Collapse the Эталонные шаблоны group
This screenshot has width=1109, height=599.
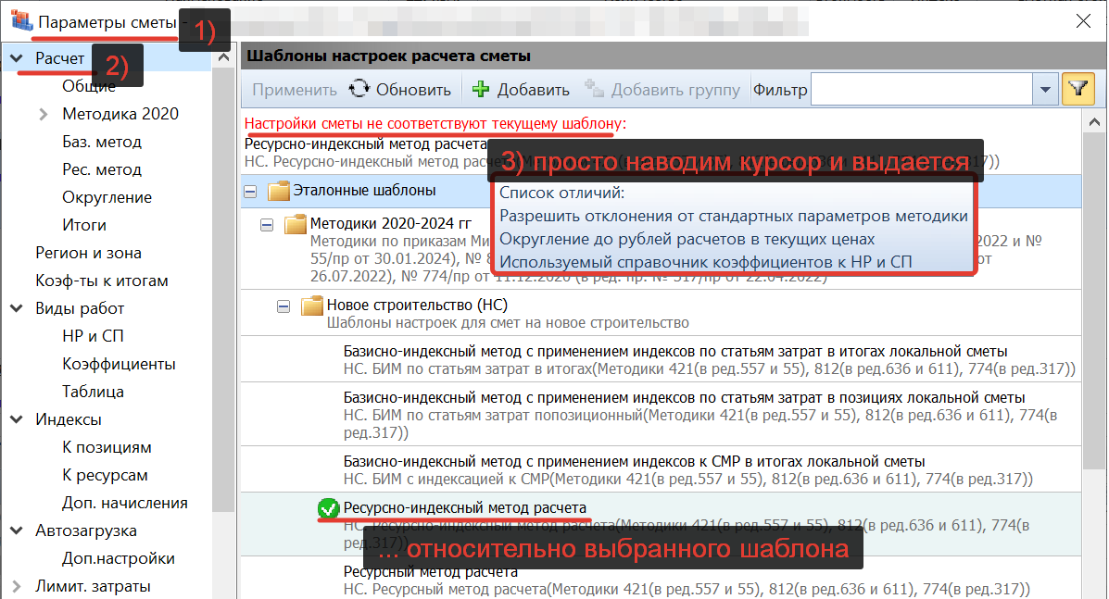(x=250, y=192)
